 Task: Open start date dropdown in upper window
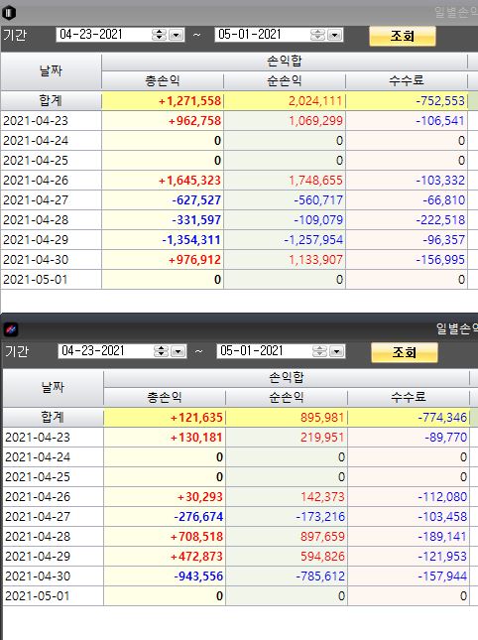click(177, 35)
